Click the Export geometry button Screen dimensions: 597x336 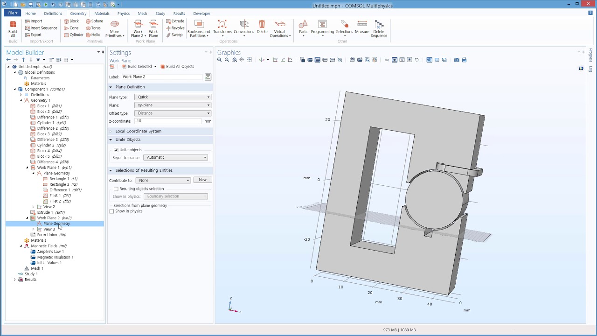click(x=33, y=35)
